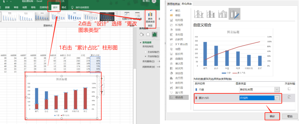Select stacked area-clustered column combo subtype

(223, 14)
